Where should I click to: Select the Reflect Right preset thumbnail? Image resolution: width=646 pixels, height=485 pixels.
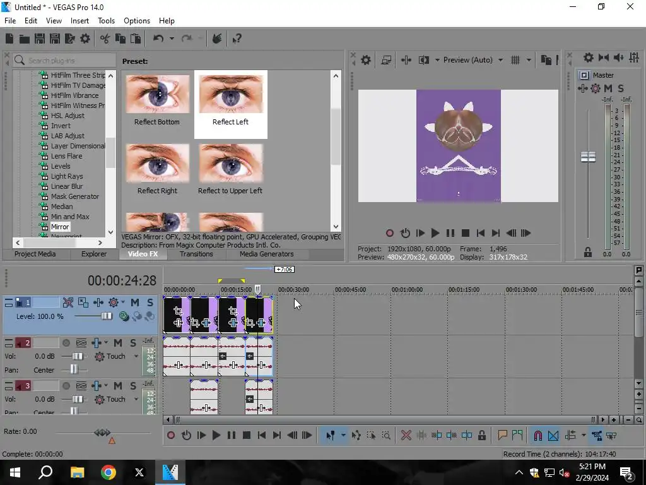tap(157, 164)
